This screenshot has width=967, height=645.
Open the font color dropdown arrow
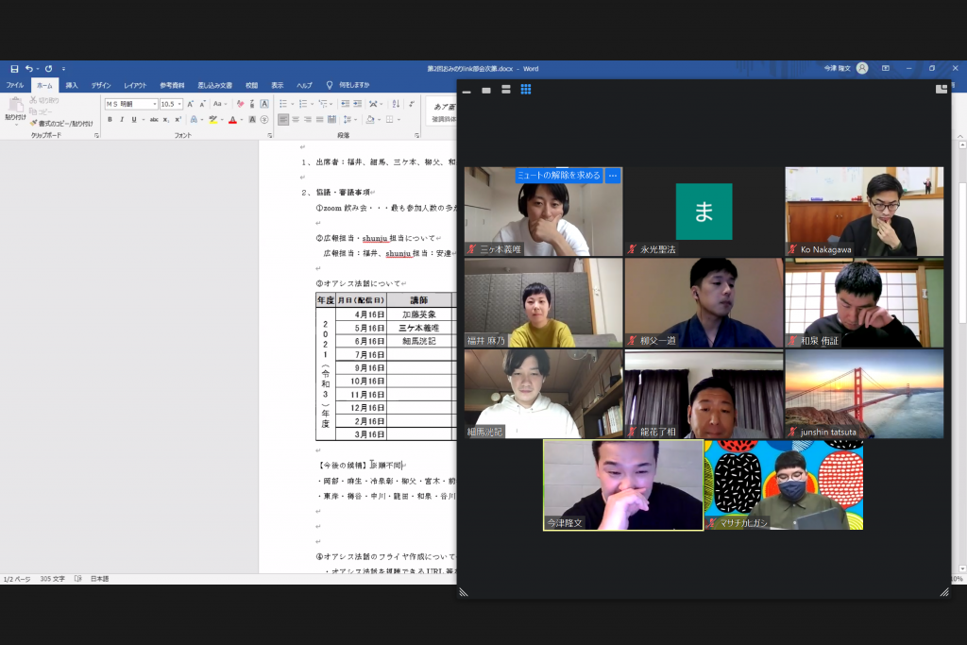(241, 120)
